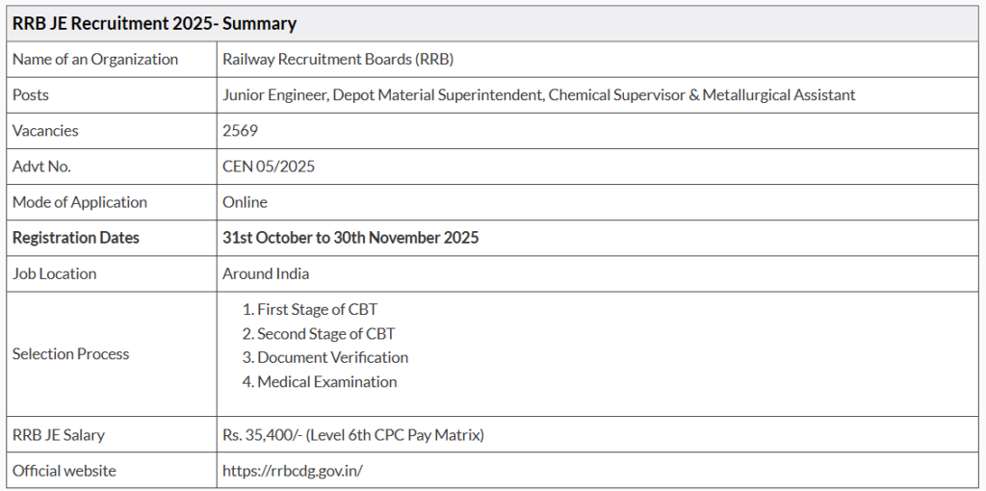Click the Posts row label
The width and height of the screenshot is (986, 491).
[x=31, y=94]
